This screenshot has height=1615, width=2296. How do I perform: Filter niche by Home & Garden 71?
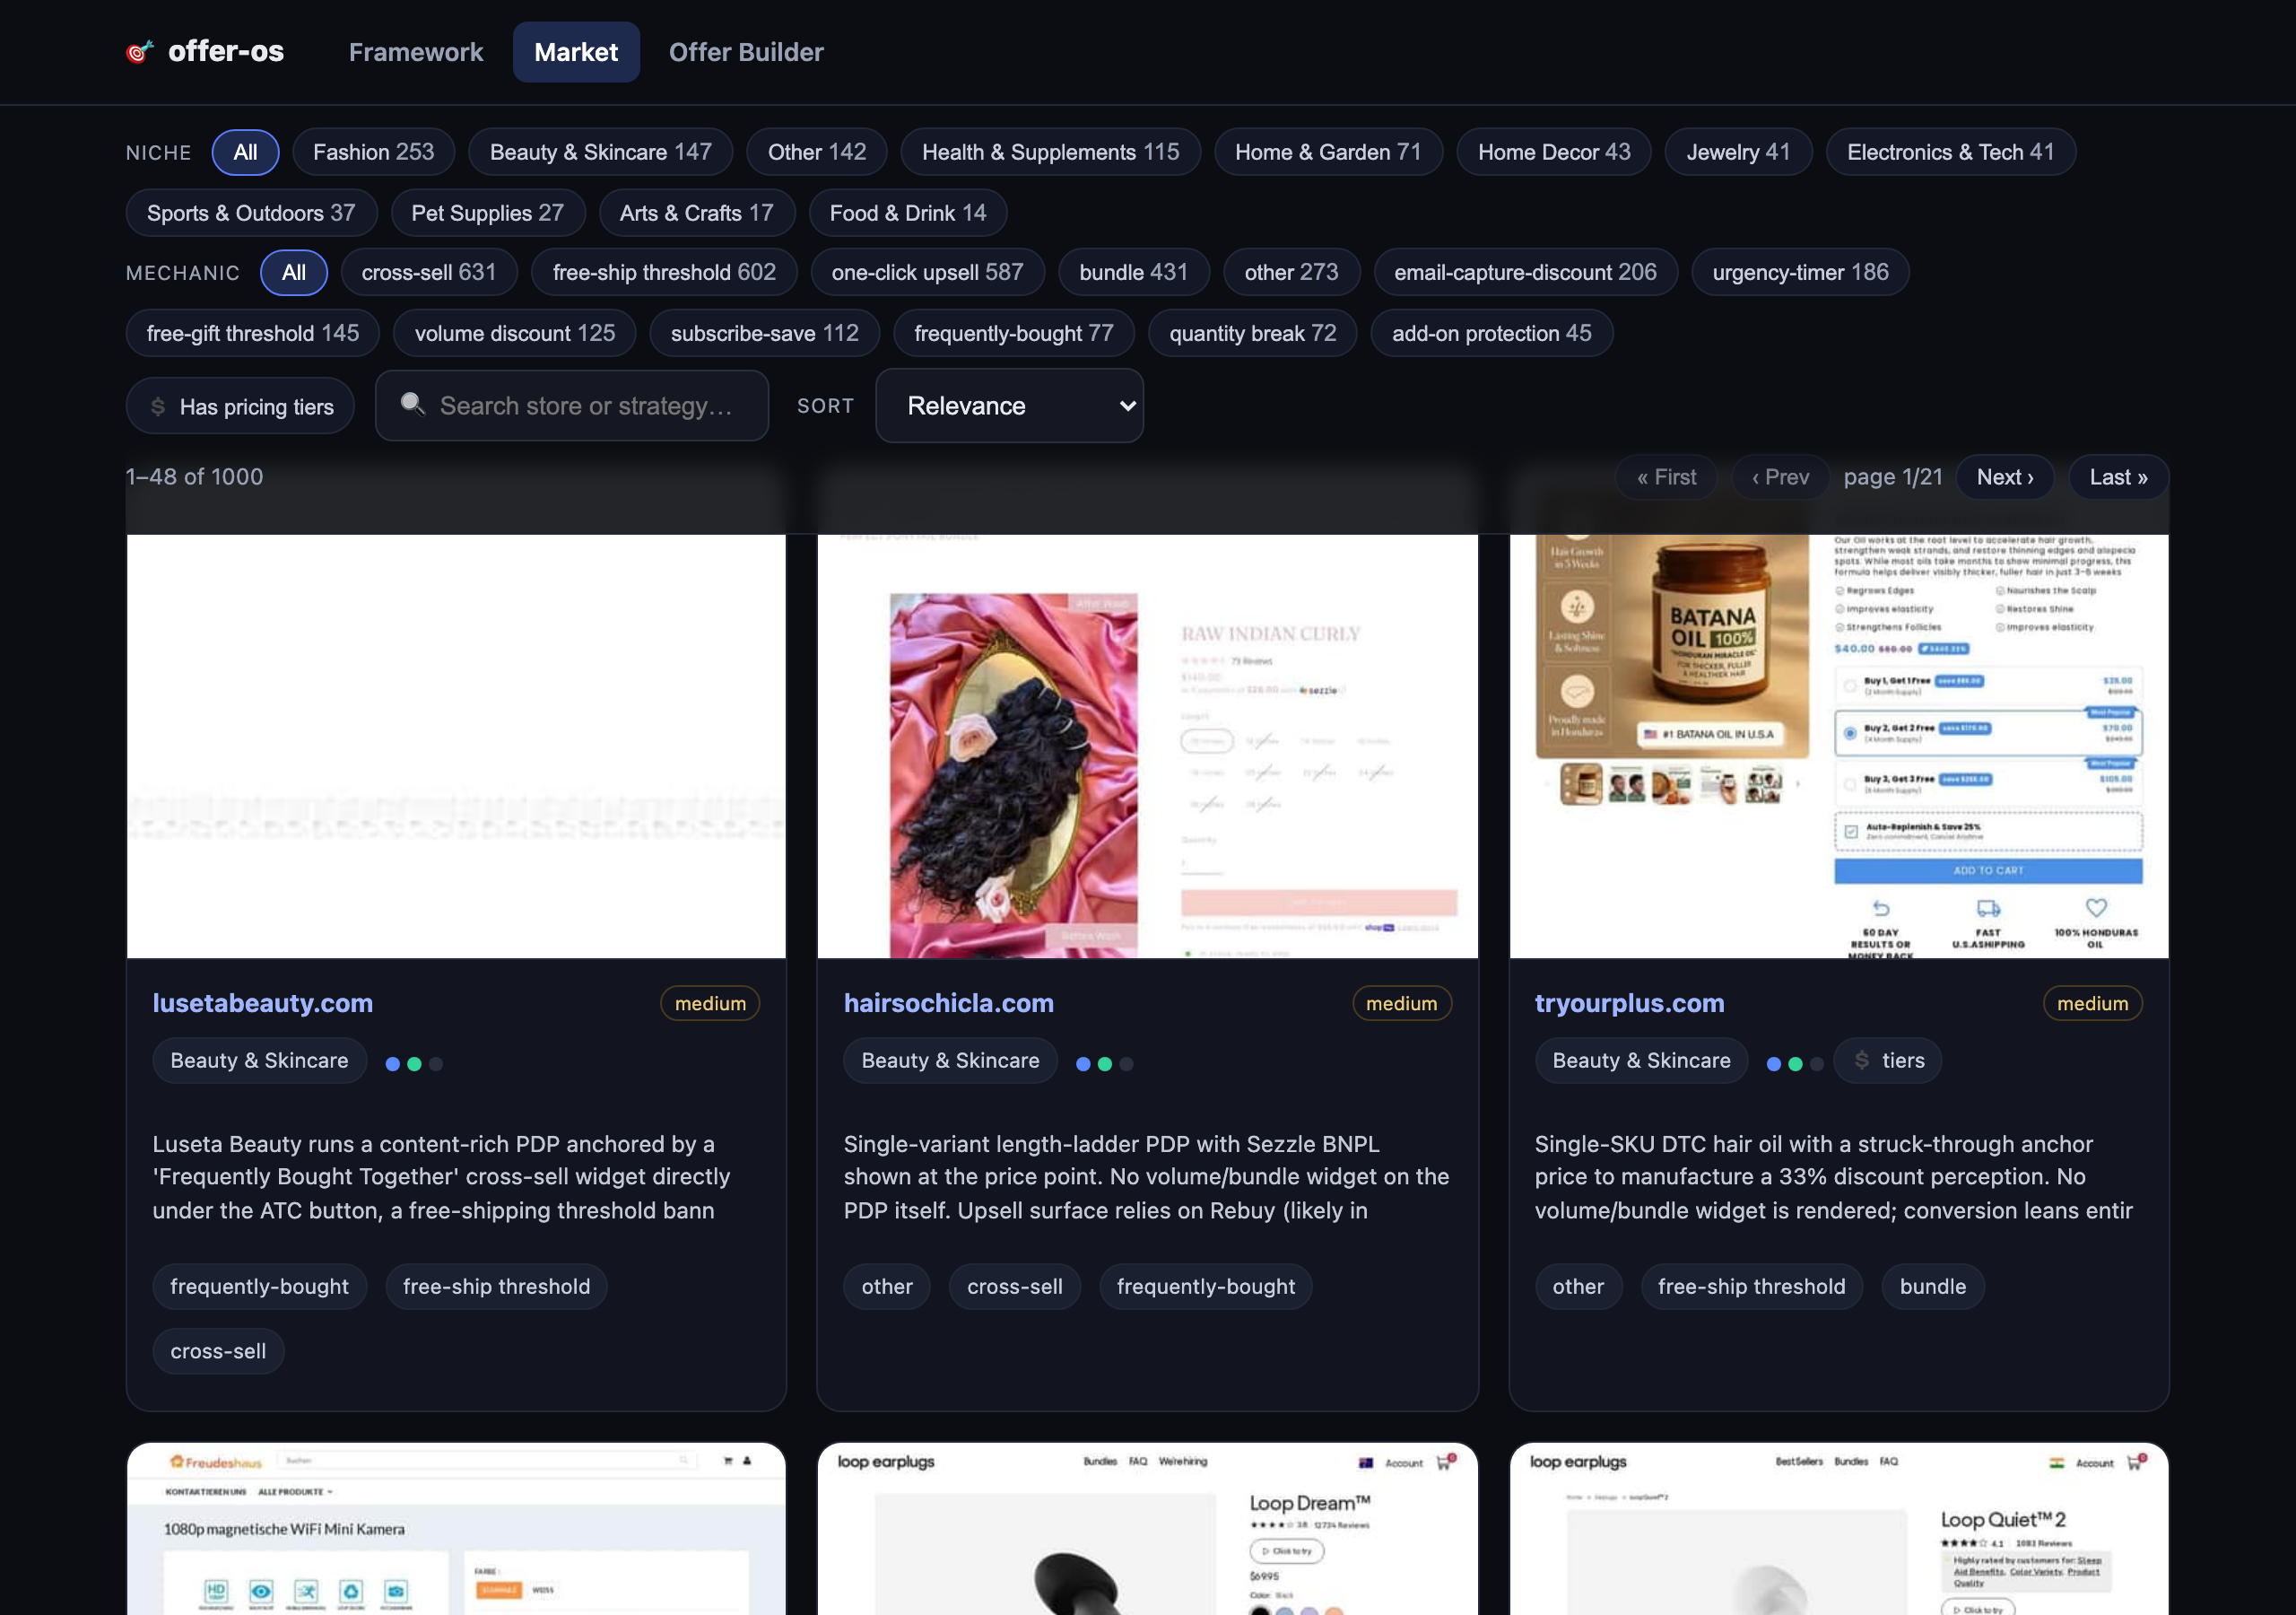[x=1328, y=153]
